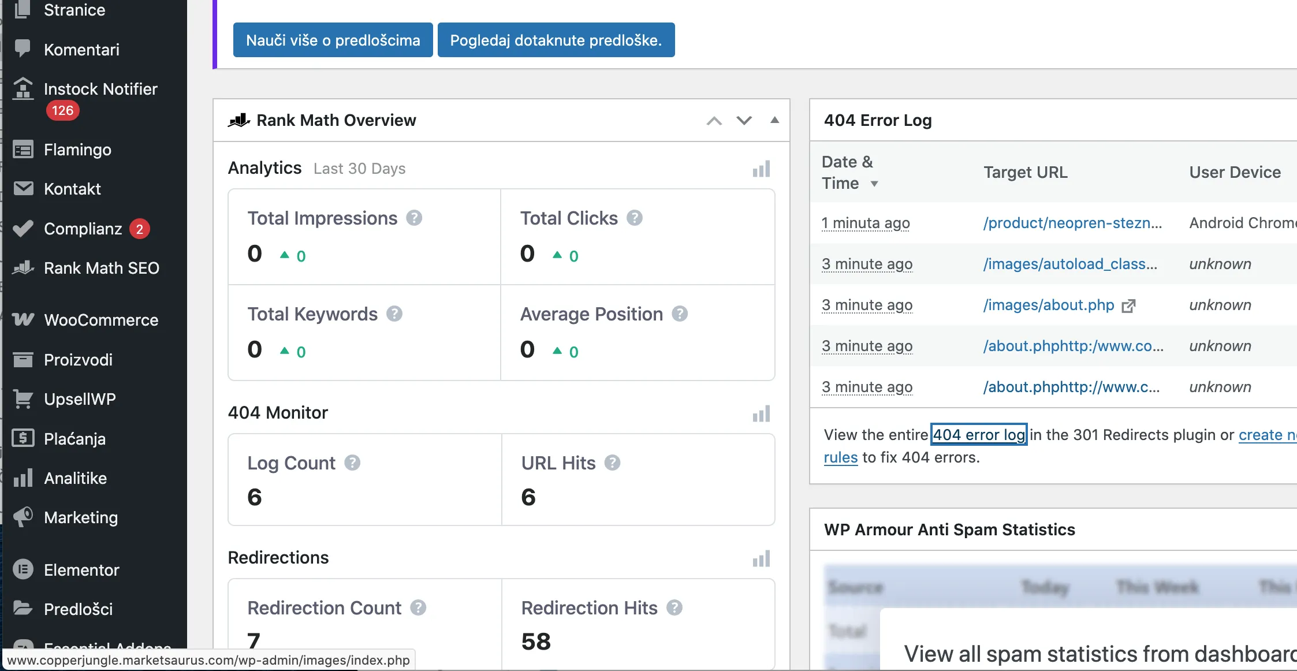Click WP Armour Anti Spam Statistics heading

(x=949, y=530)
